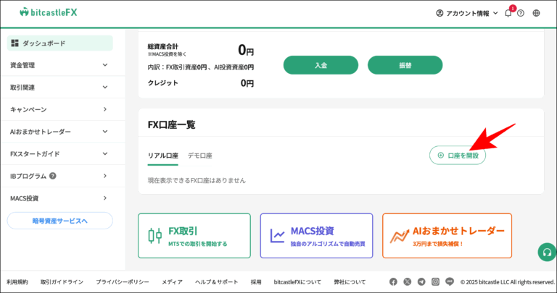Open the MACS投資 sidebar arrow
The height and width of the screenshot is (293, 557).
104,198
